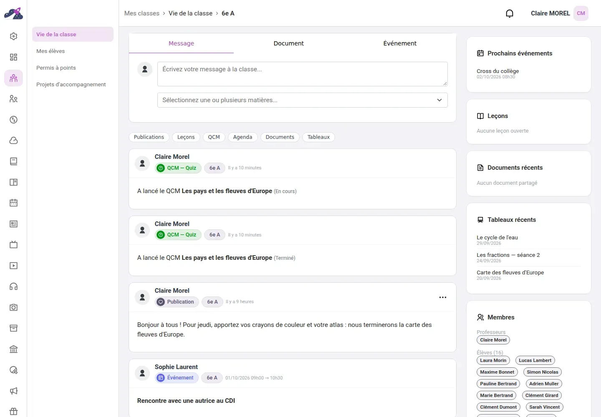Select student chip Laura Morin
The image size is (601, 417).
pos(493,360)
